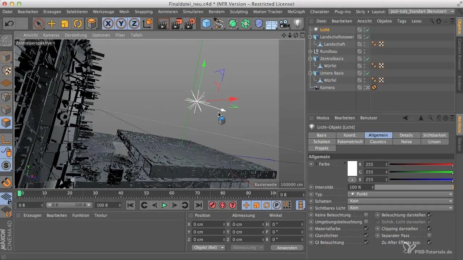Viewport: 463px width, 260px height.
Task: Open the viewport Kameras menu
Action: tap(51, 35)
